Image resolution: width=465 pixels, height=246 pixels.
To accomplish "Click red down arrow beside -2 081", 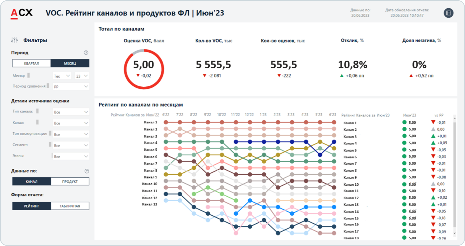I will 205,75.
